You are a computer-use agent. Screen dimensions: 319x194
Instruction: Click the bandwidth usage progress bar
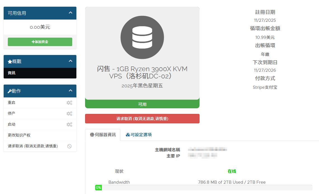coord(204,188)
